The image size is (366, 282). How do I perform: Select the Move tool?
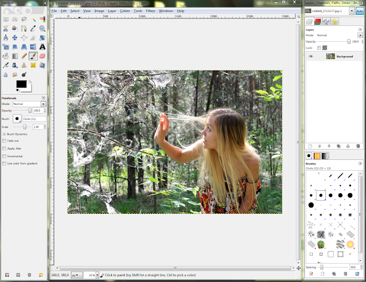pyautogui.click(x=15, y=38)
